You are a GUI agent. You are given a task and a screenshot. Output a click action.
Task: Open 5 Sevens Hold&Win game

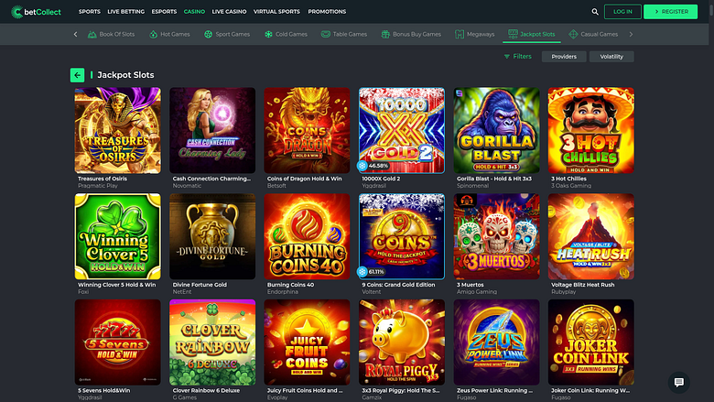tap(117, 342)
